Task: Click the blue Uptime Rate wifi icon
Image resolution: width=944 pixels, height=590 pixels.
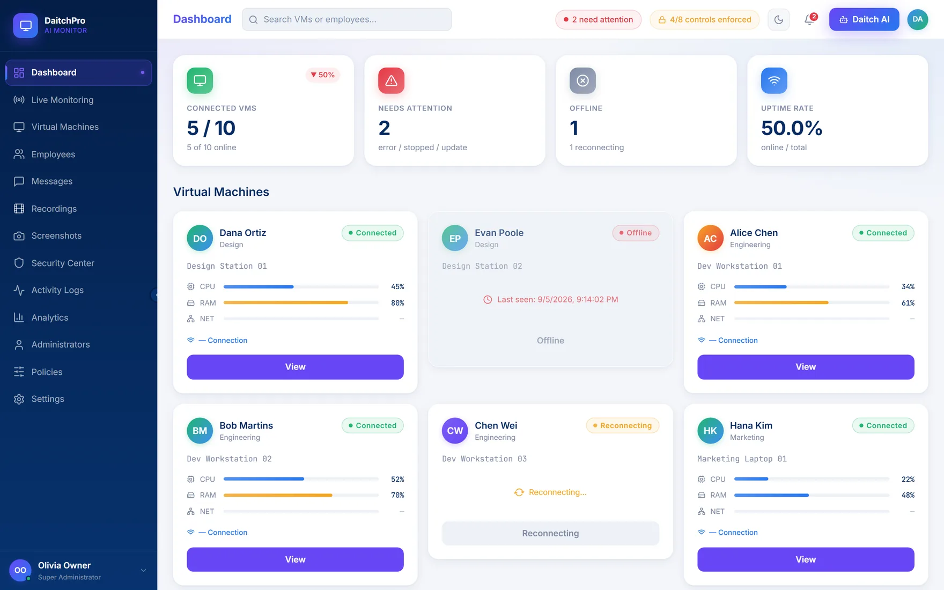Action: coord(774,80)
